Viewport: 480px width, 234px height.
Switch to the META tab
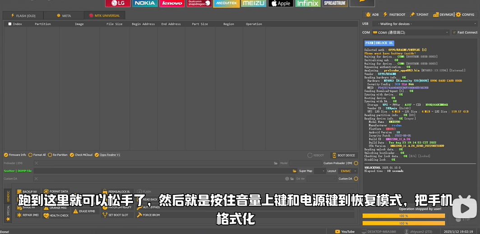point(64,16)
